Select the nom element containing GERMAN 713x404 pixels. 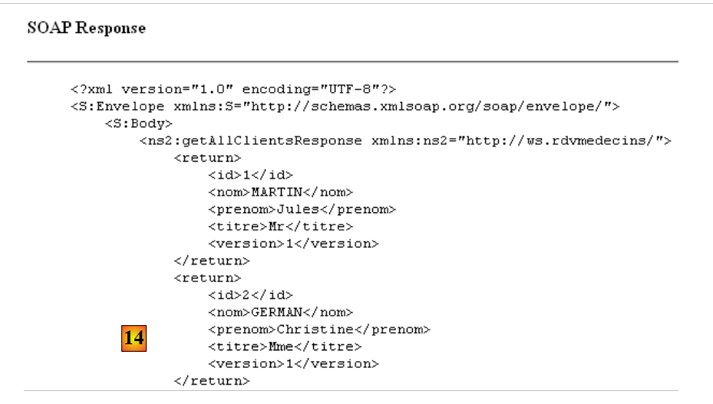[x=280, y=312]
